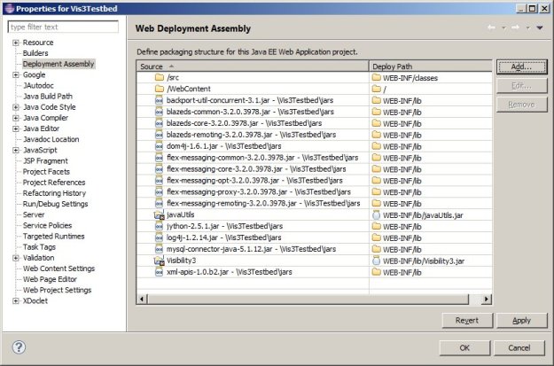Click the Apply button
The height and width of the screenshot is (366, 554).
[521, 320]
